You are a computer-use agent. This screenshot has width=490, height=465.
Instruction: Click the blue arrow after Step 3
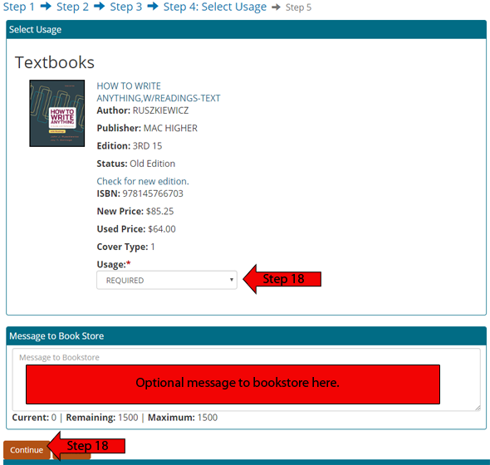[153, 7]
